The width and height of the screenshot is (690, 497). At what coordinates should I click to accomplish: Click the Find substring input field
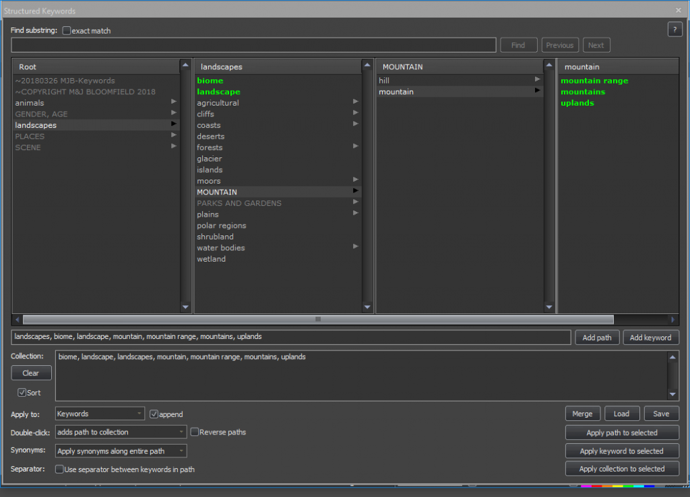tap(253, 45)
